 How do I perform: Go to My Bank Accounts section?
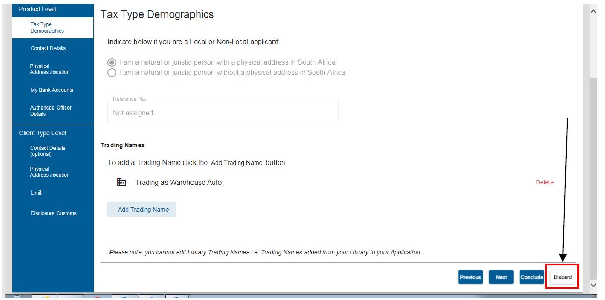coord(53,90)
